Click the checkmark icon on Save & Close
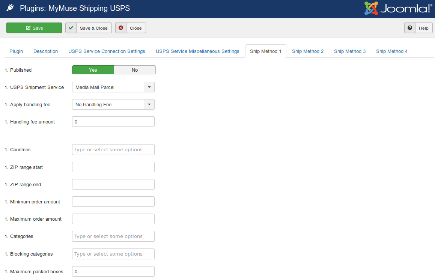 pyautogui.click(x=71, y=27)
